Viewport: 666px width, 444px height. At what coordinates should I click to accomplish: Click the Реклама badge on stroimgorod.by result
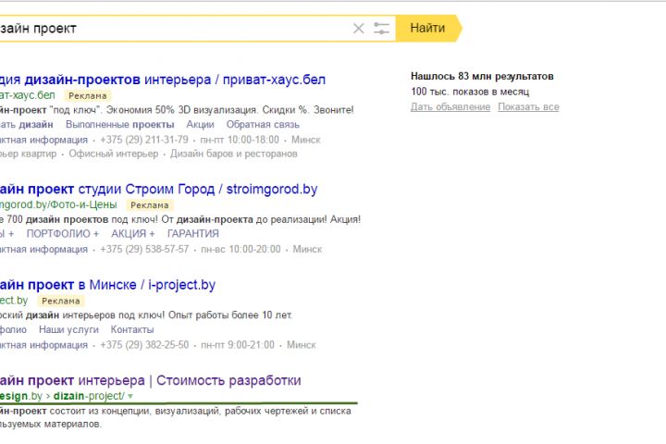150,205
